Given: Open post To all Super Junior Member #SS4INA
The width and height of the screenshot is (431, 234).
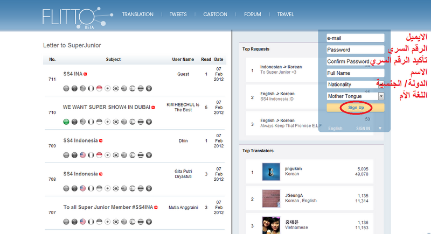Looking at the screenshot, I should pyautogui.click(x=108, y=207).
